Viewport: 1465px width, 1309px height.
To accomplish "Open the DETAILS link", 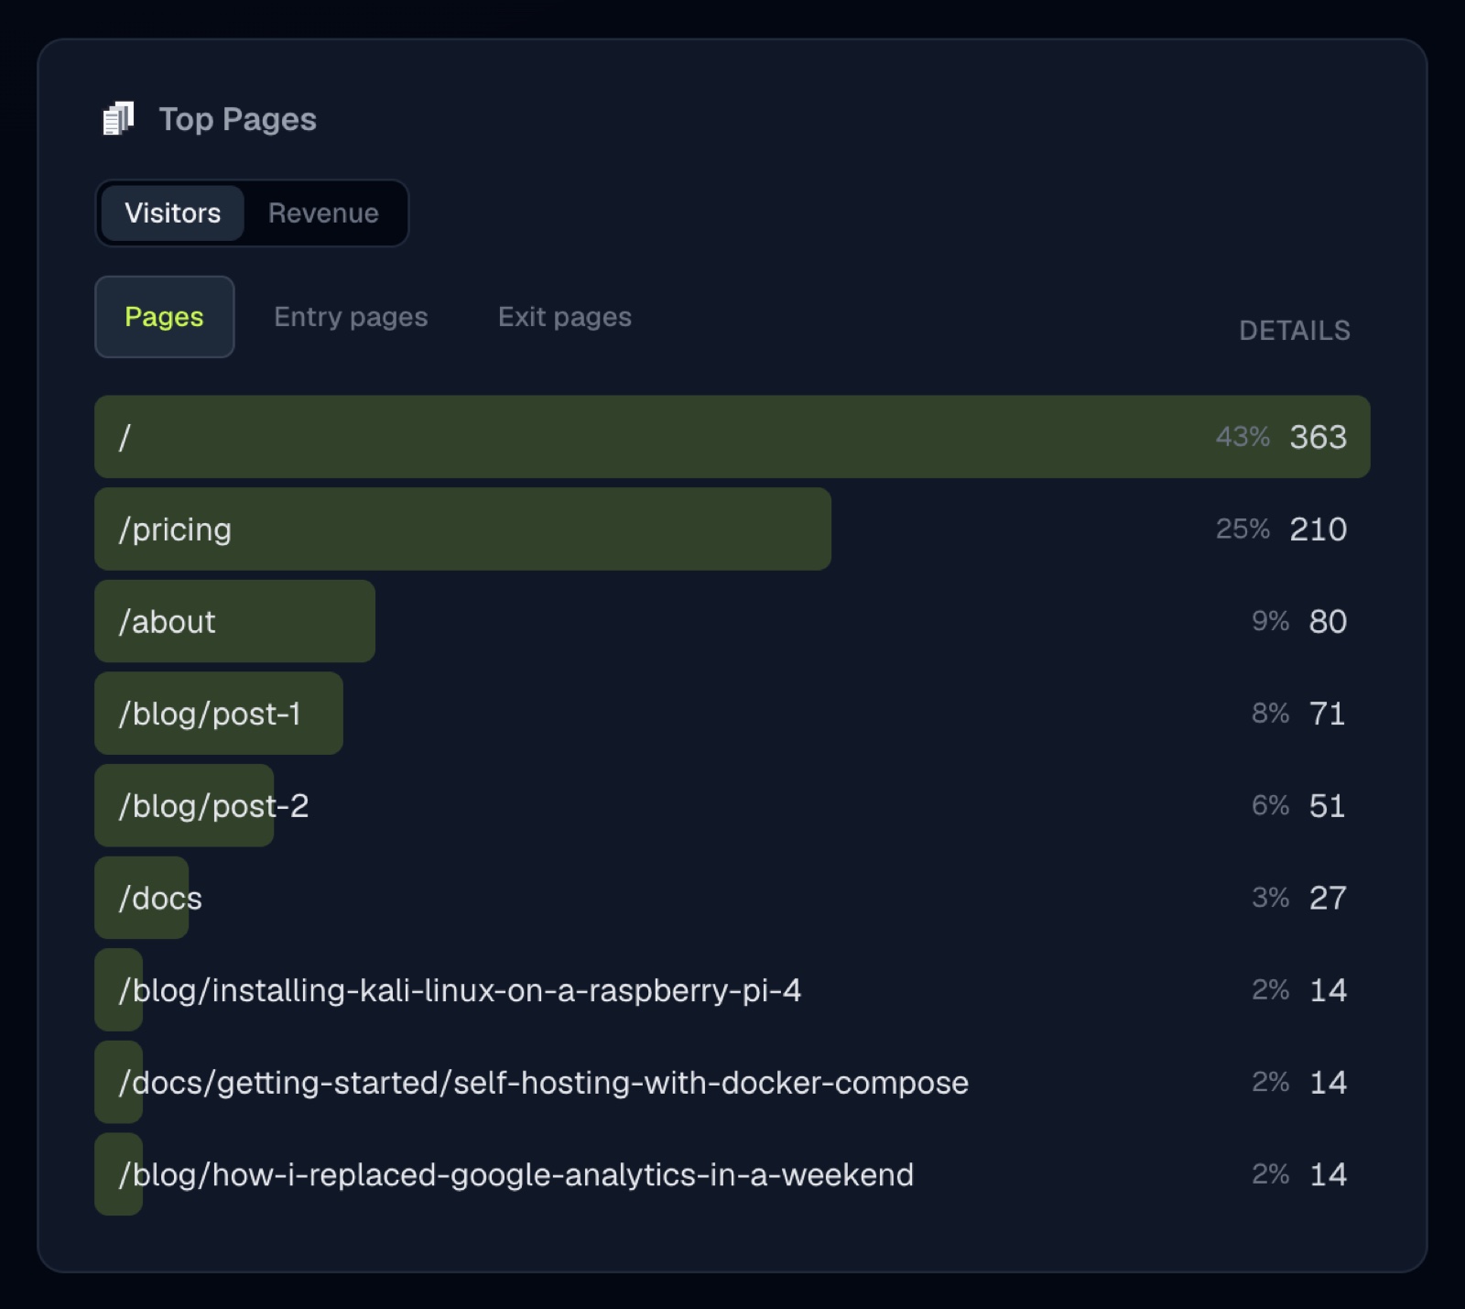I will point(1295,331).
